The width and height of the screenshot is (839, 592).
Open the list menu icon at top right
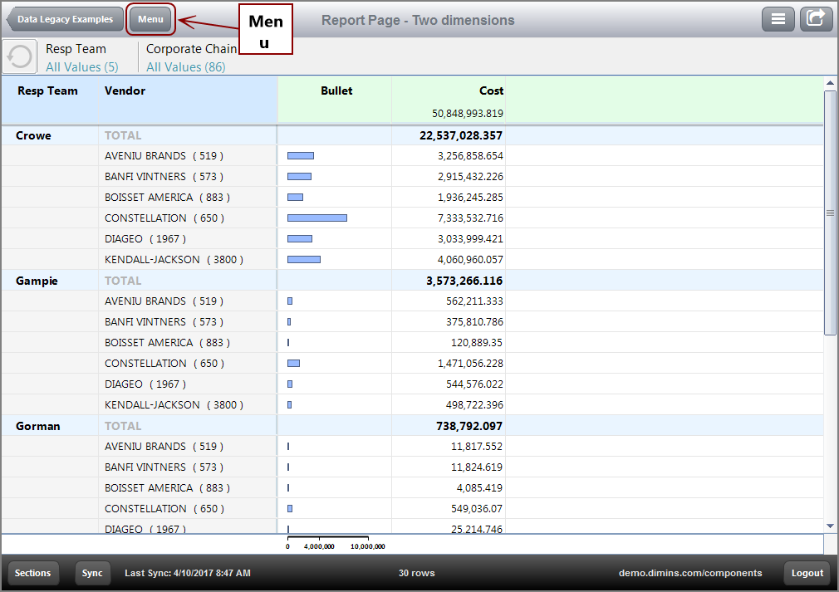[778, 18]
